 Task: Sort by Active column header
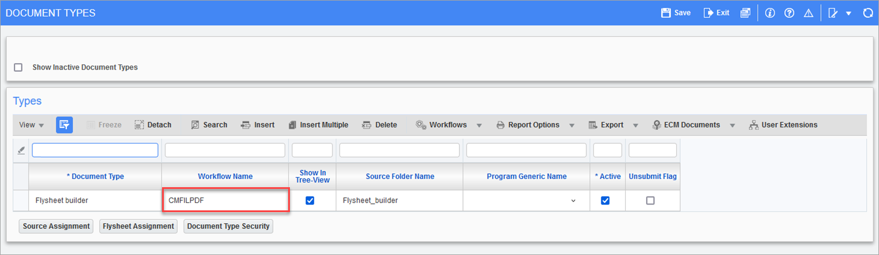click(608, 176)
